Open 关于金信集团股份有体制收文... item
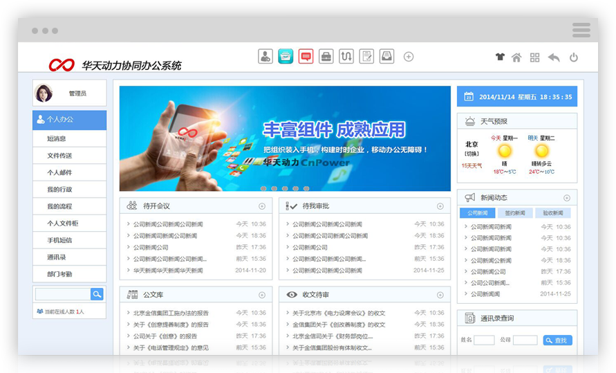Screen dimensions: 616x373 click(332, 348)
